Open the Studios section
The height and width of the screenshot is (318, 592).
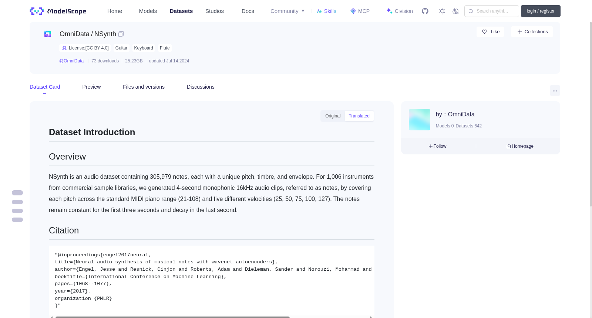215,11
